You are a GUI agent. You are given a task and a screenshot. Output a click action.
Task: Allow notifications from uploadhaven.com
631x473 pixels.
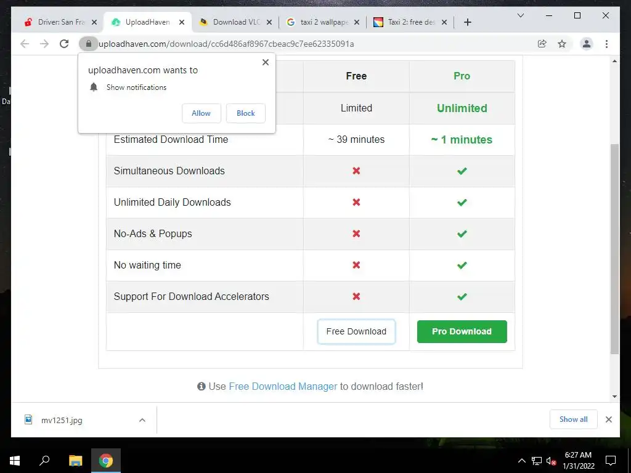pyautogui.click(x=202, y=113)
